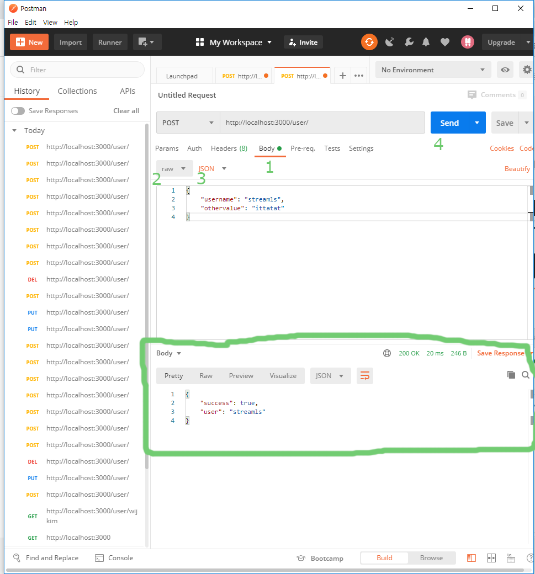The image size is (535, 574).
Task: Open the HTTP method POST dropdown
Action: (188, 123)
